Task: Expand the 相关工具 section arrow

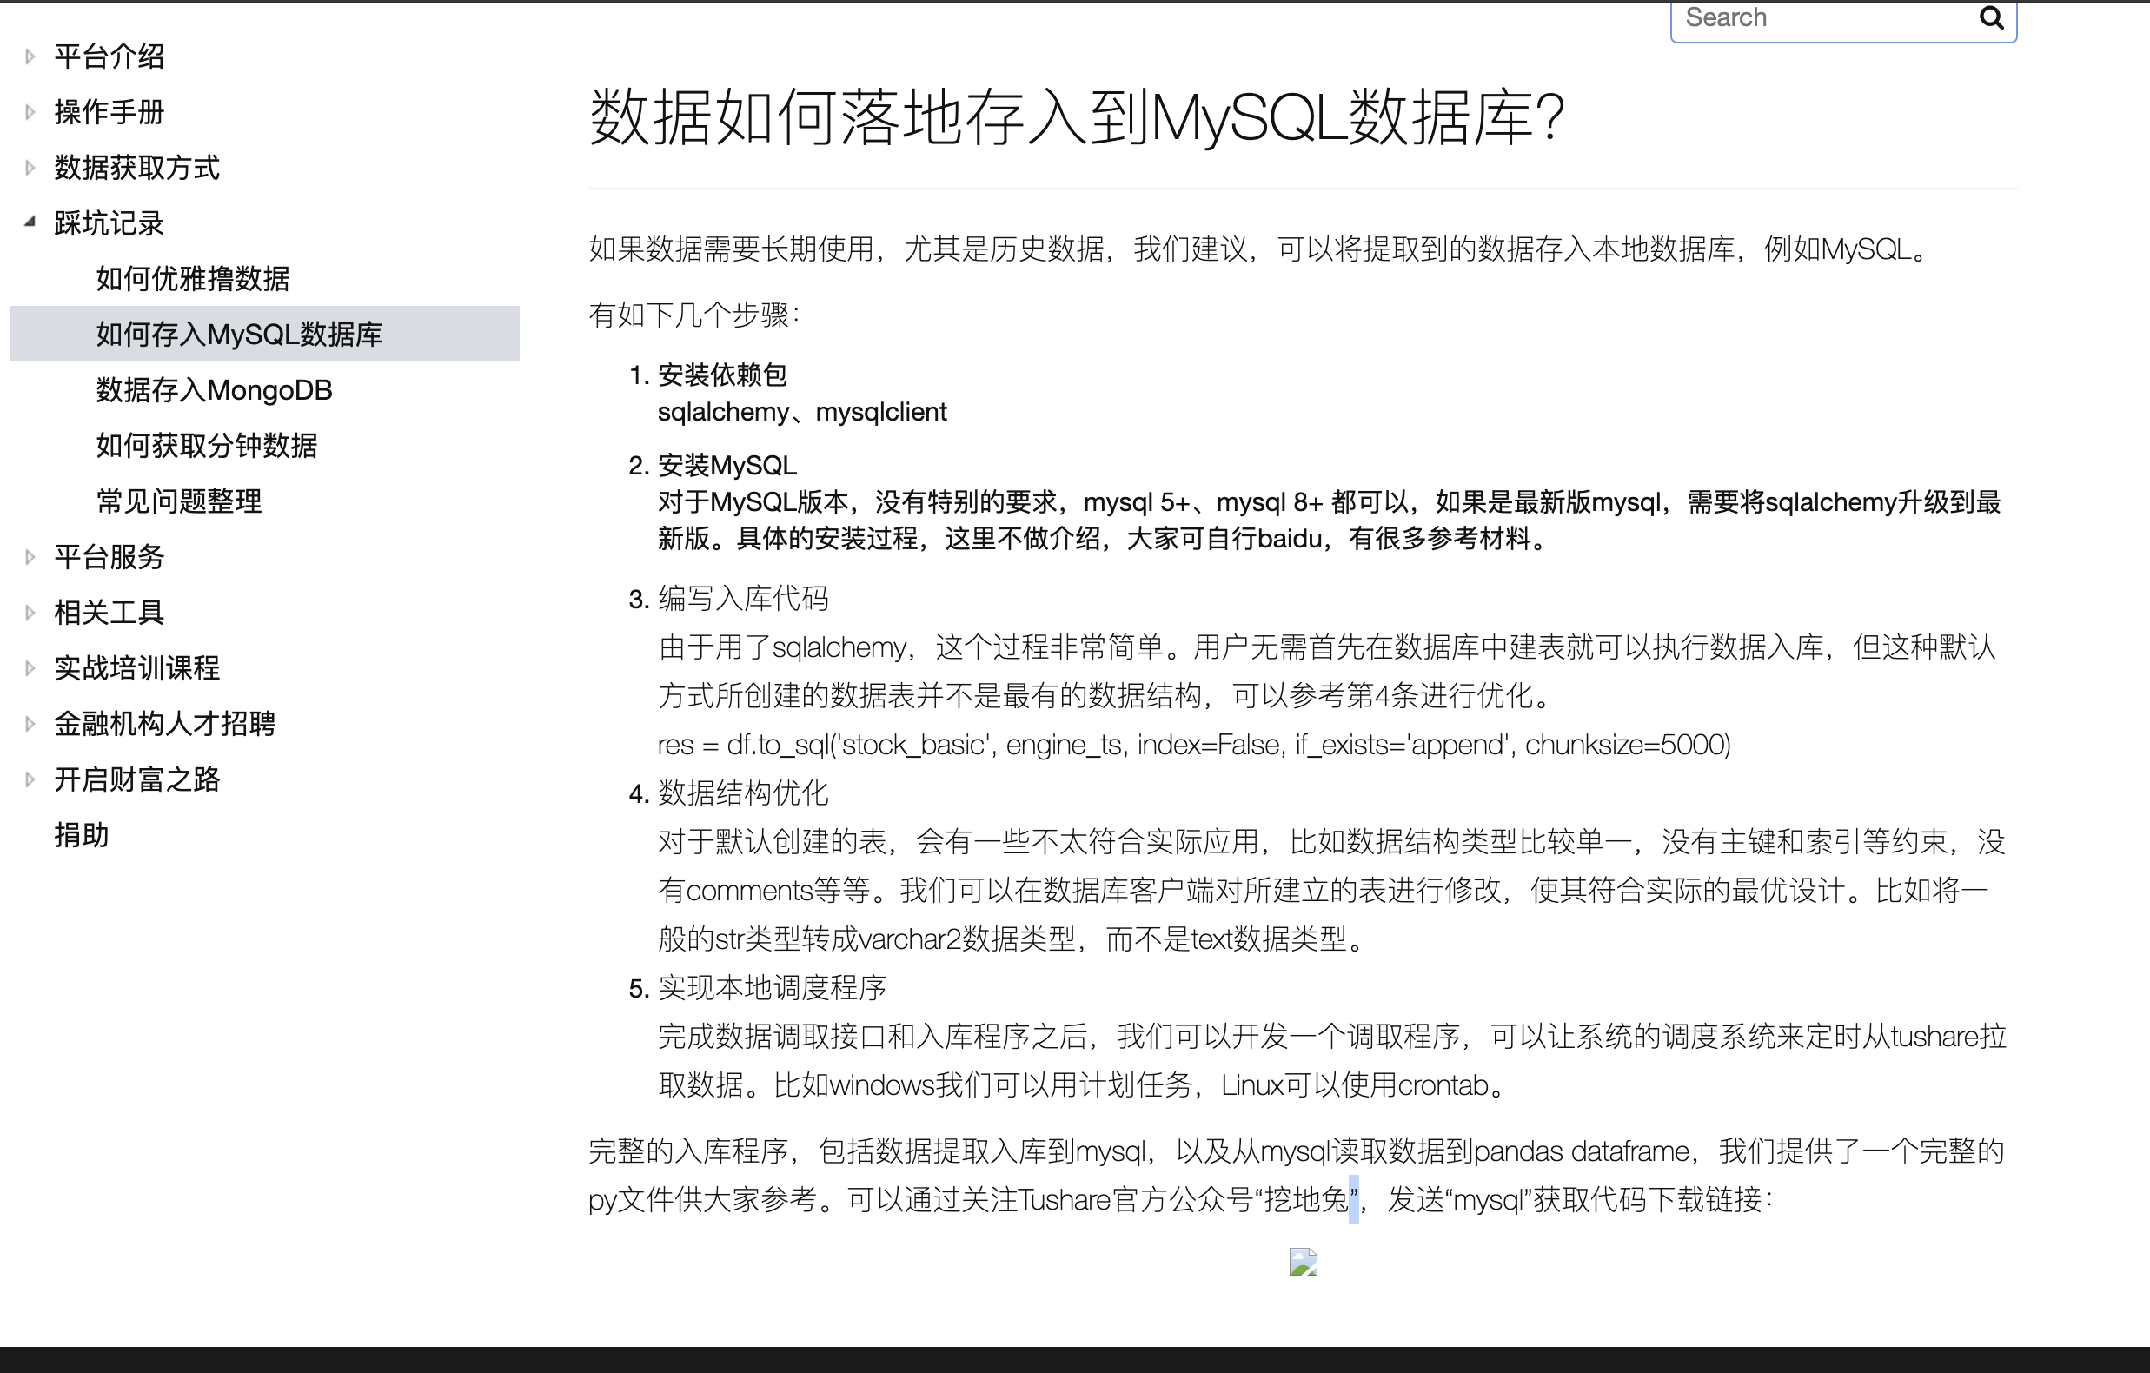Action: tap(30, 613)
